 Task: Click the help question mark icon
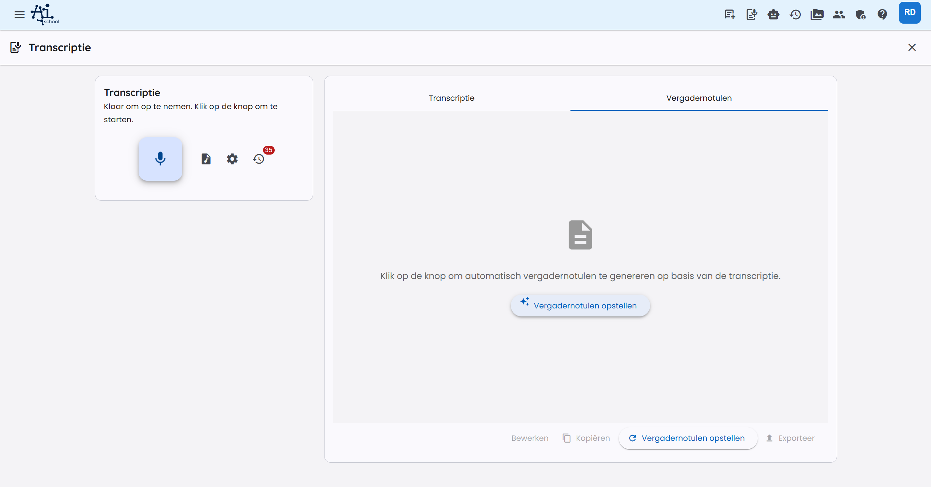pos(882,15)
